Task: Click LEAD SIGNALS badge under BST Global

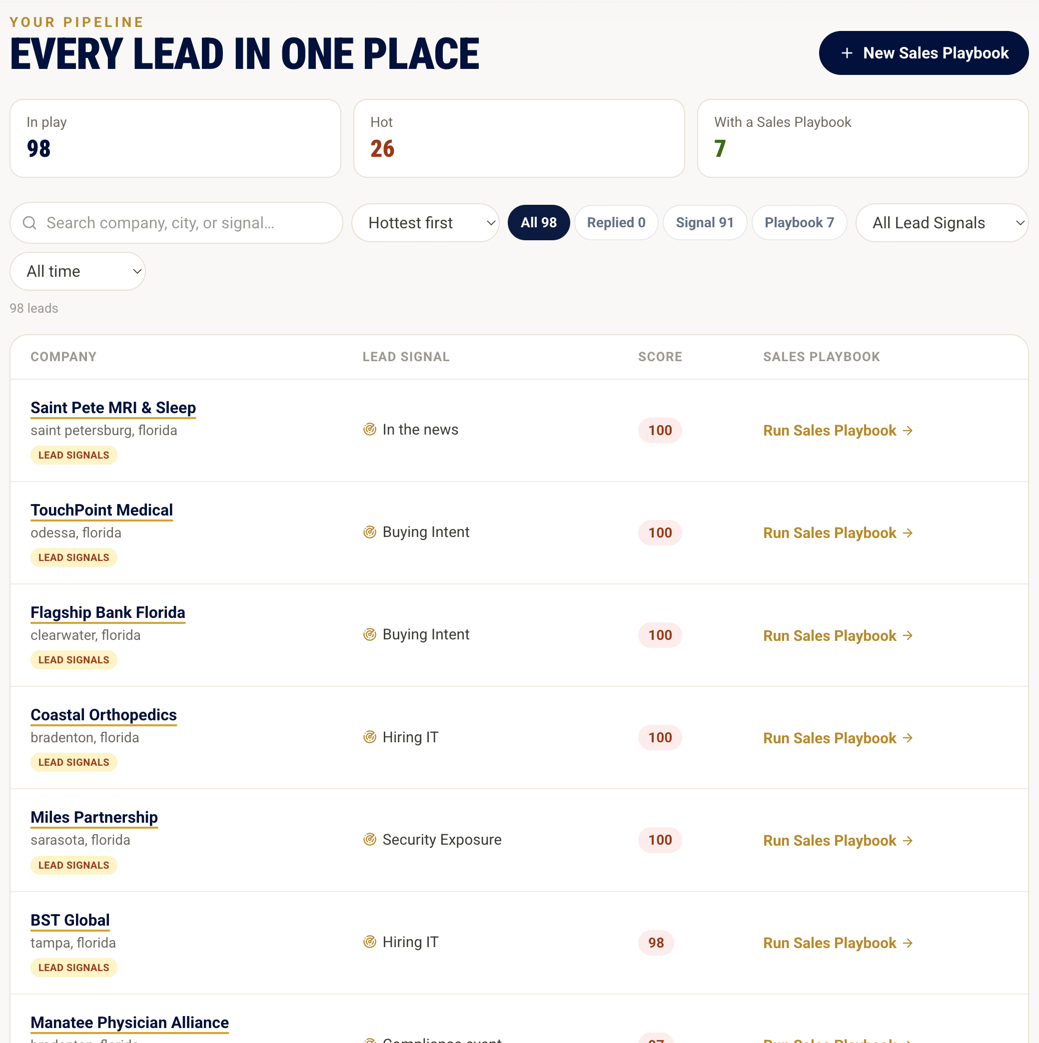Action: [74, 968]
